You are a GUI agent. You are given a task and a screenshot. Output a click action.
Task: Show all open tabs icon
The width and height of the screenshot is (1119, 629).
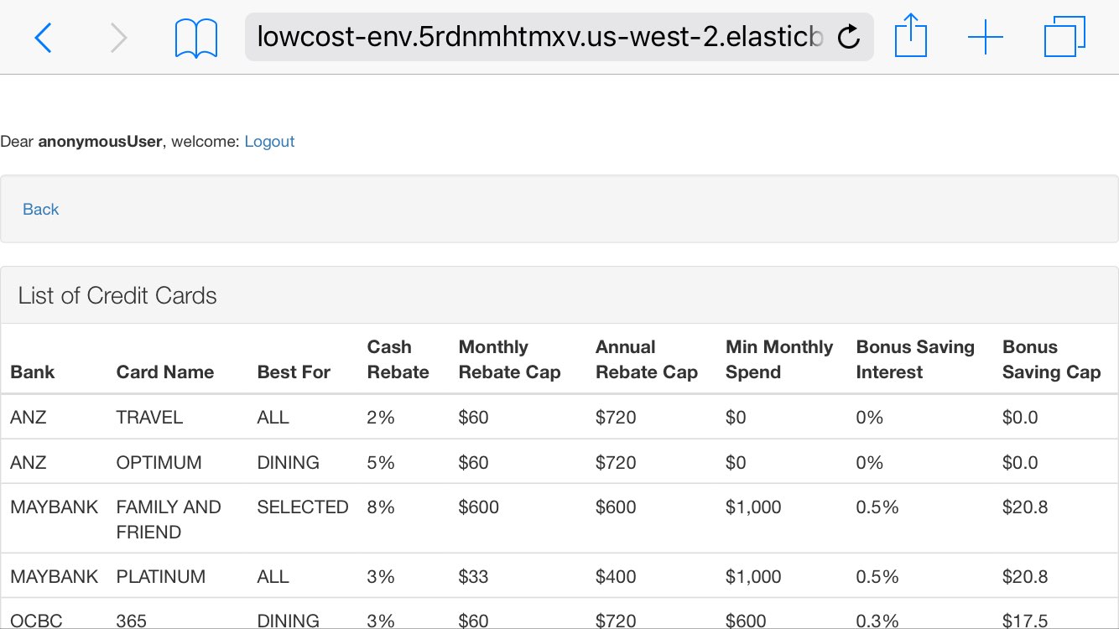(1064, 38)
